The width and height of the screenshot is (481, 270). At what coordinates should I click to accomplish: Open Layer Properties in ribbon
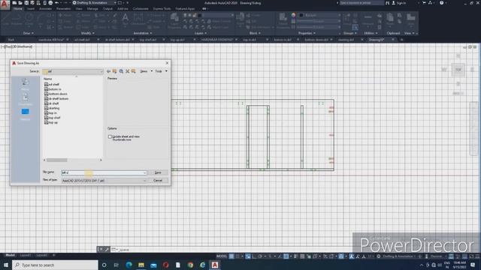click(x=174, y=20)
